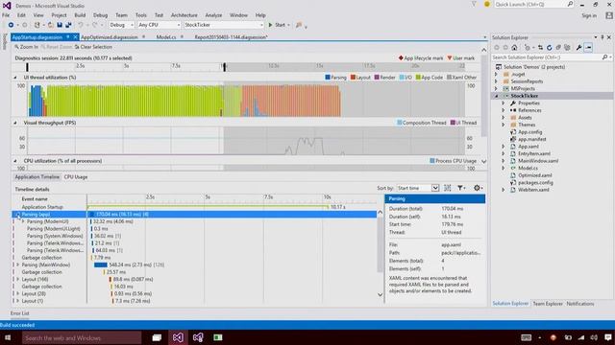This screenshot has width=615, height=345.
Task: Pin the AppStartup.diagsession tab
Action: 68,36
